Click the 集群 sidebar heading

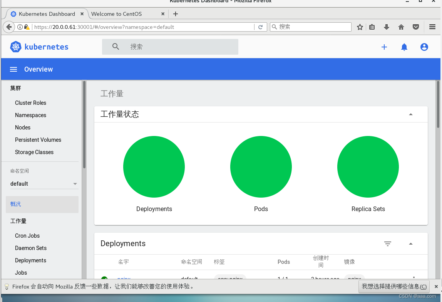point(15,88)
